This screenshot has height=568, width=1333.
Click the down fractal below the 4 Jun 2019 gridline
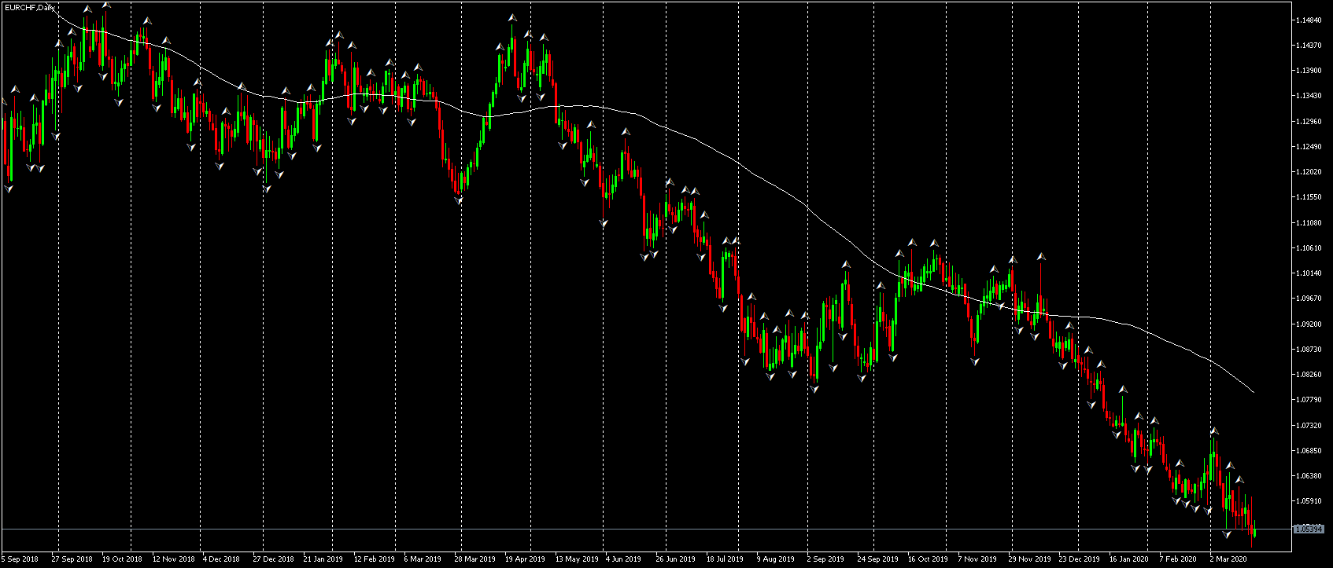604,224
